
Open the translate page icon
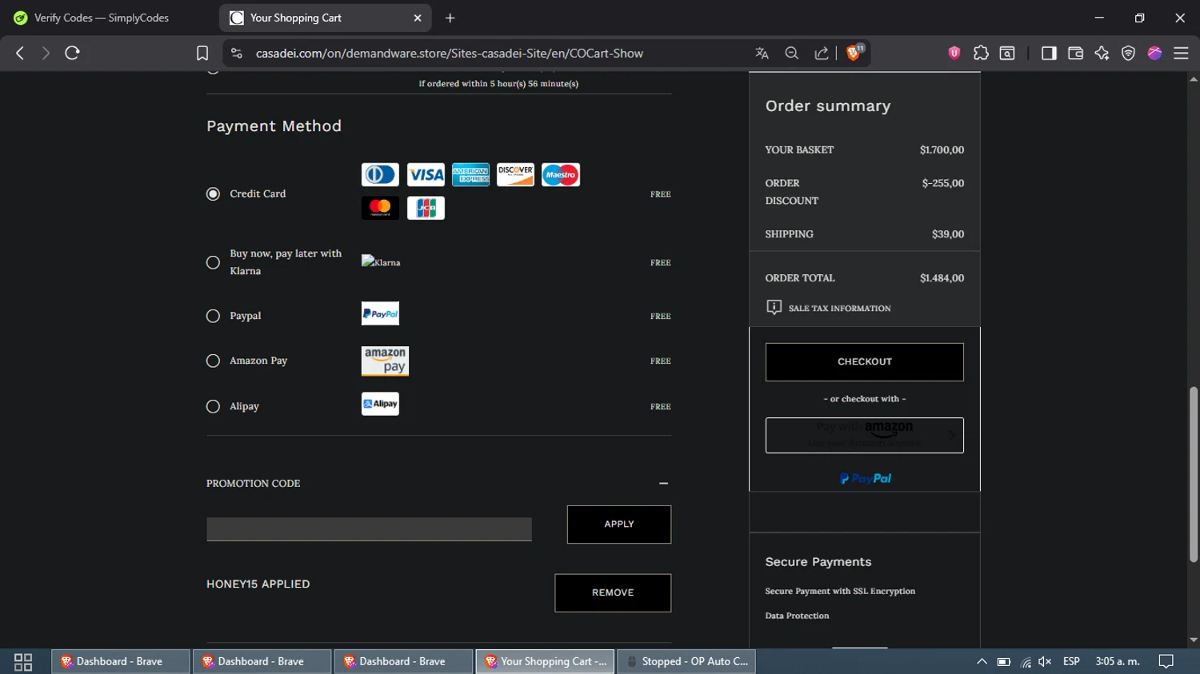(x=762, y=53)
